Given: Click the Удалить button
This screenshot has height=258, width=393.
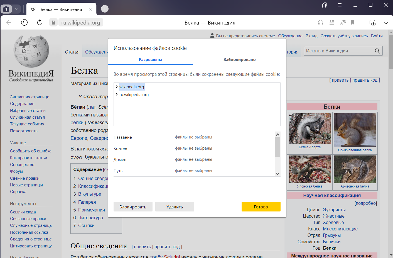Looking at the screenshot, I should click(x=175, y=207).
